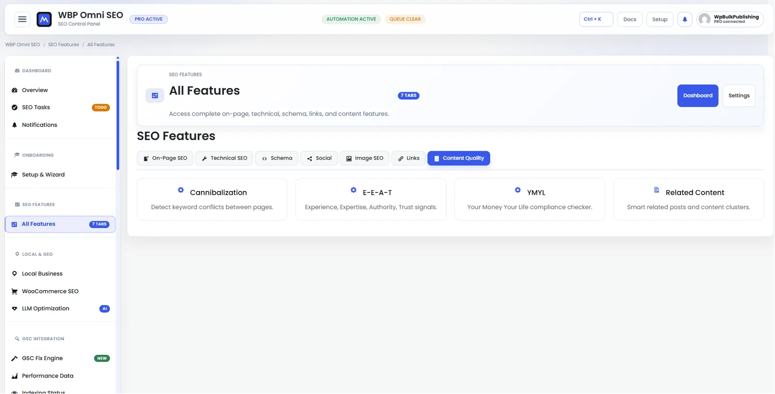Click the Setup button in top bar
The width and height of the screenshot is (775, 394).
point(660,19)
